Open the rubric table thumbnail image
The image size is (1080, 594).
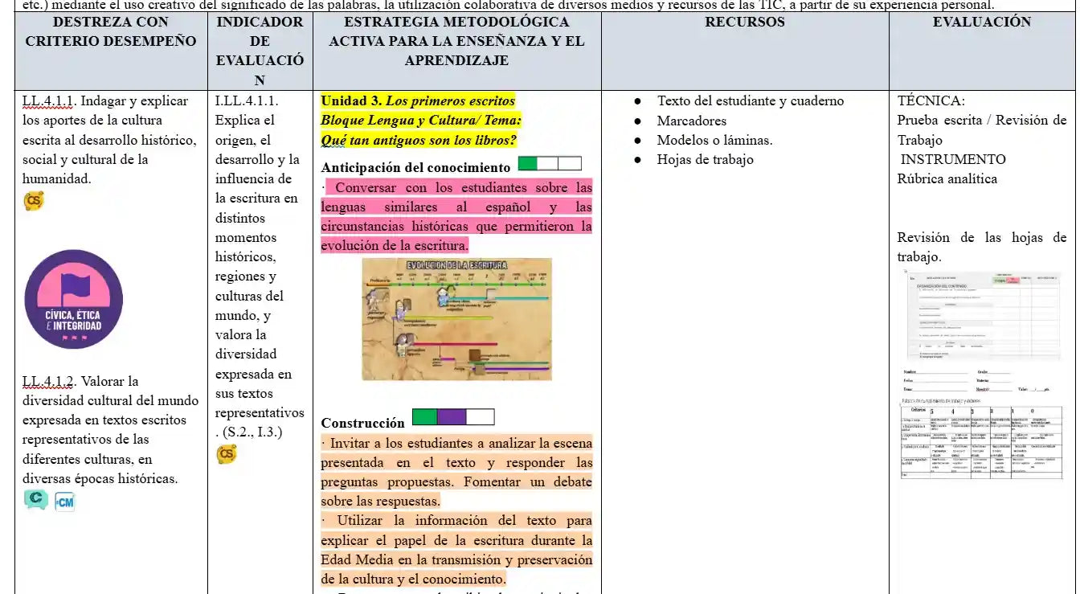pyautogui.click(x=981, y=439)
